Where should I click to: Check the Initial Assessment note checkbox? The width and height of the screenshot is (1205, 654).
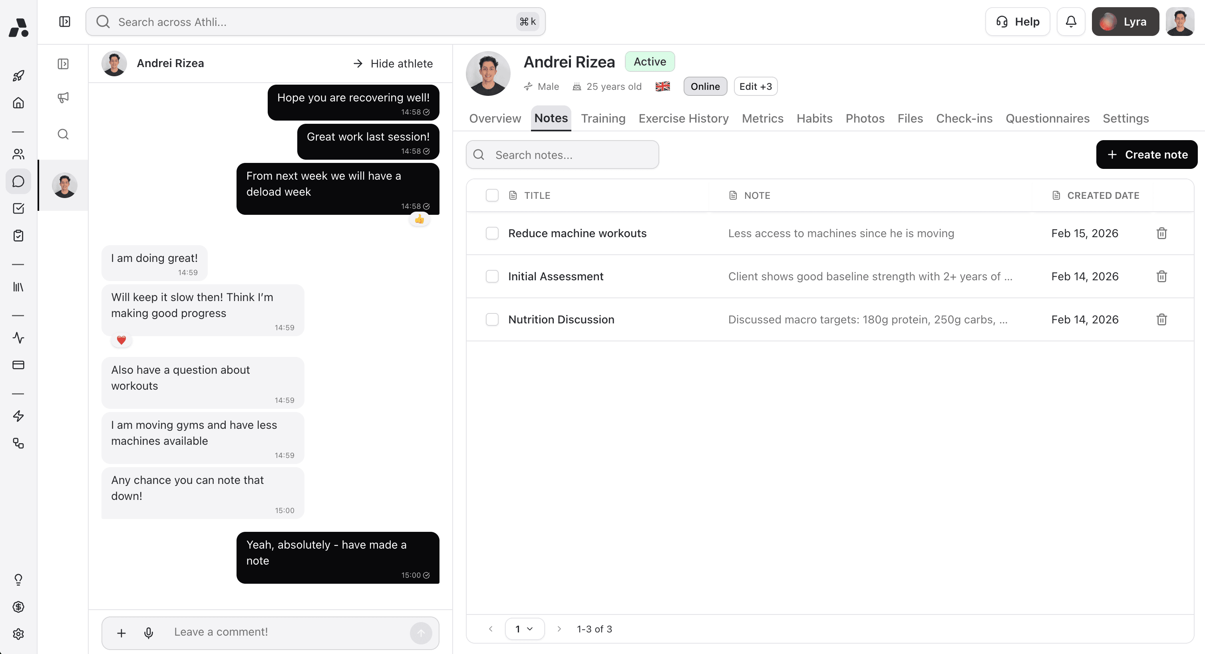492,276
